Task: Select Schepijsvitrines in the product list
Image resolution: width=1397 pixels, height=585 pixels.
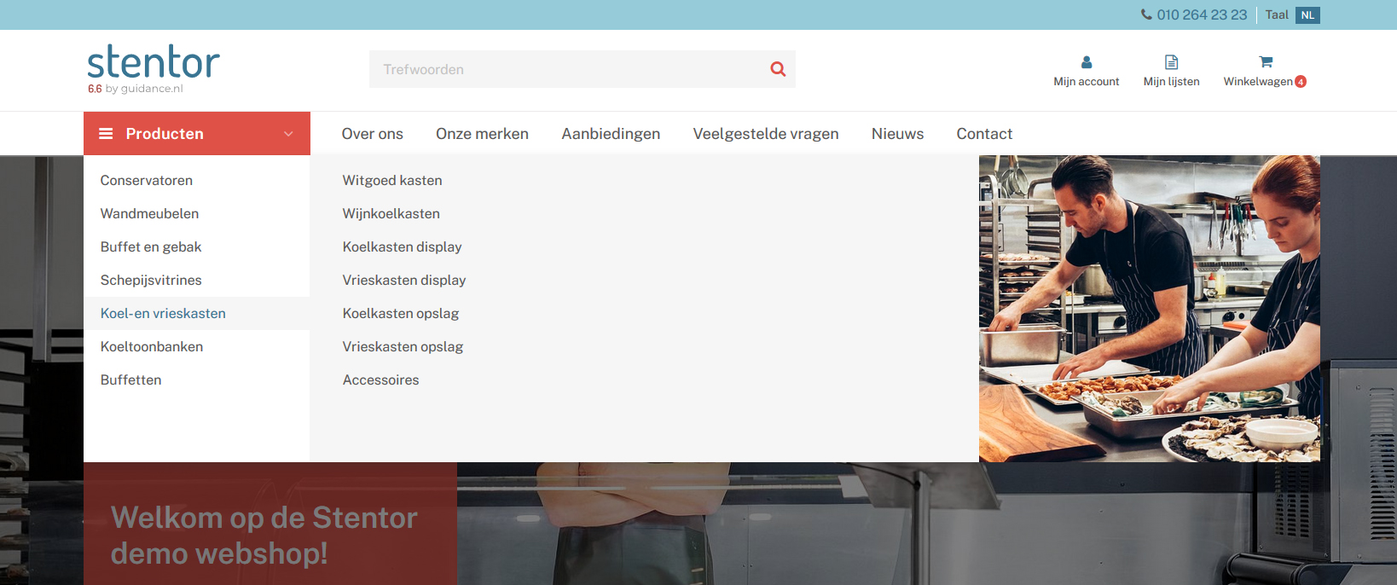Action: tap(151, 281)
